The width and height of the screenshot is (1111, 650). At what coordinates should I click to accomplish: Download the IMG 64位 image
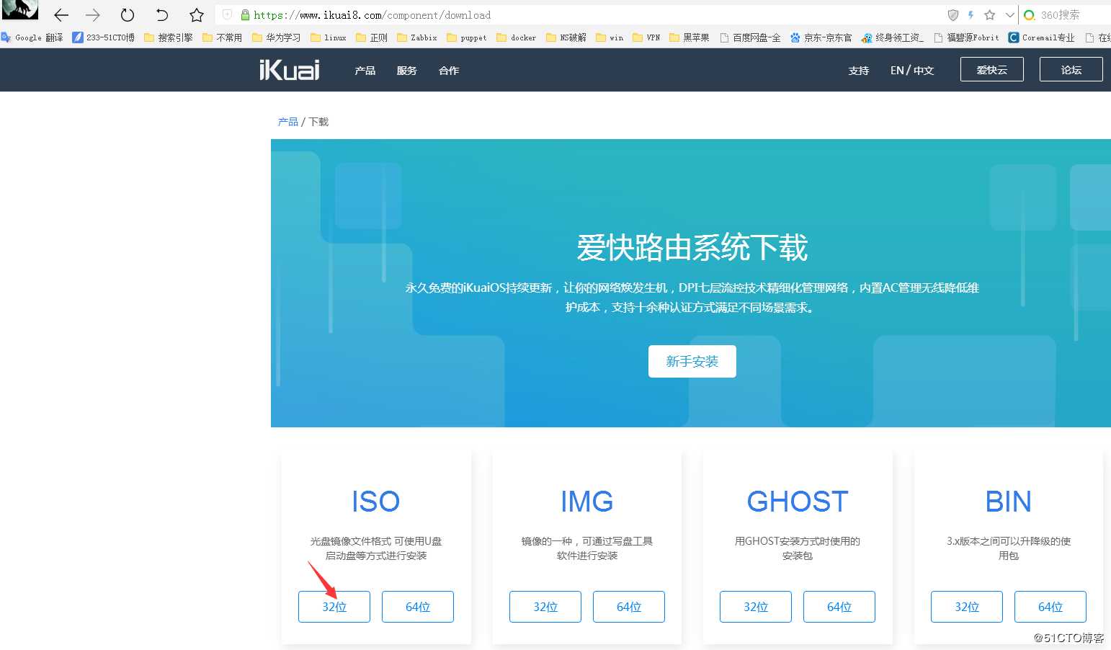629,607
